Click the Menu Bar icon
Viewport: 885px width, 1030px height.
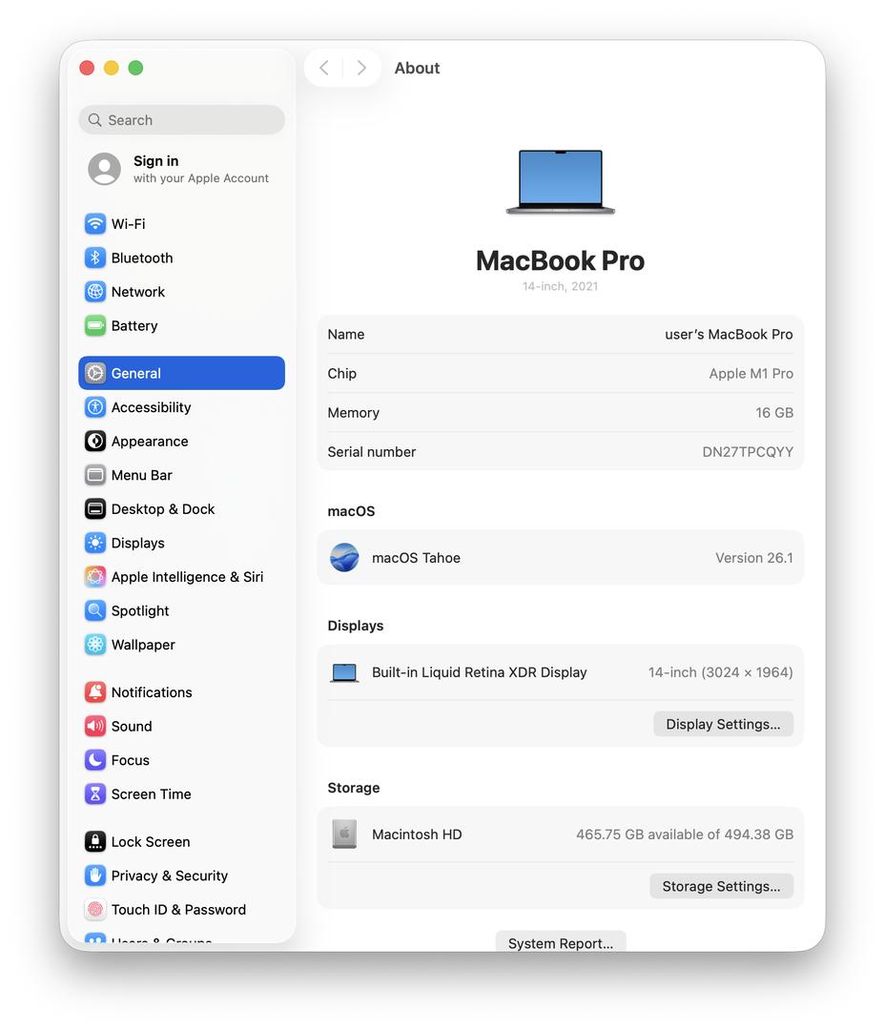(x=95, y=475)
